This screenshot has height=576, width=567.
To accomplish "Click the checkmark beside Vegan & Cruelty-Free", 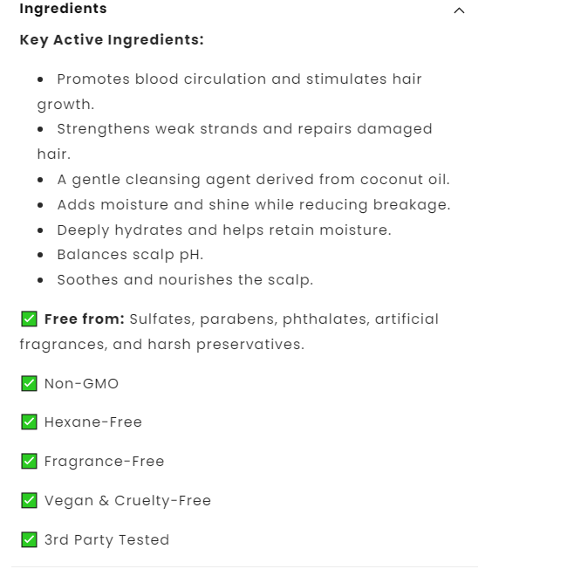I will tap(29, 500).
